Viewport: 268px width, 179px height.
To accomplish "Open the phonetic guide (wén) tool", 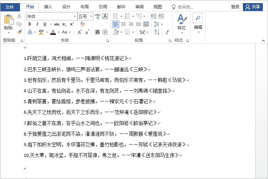I will pos(97,16).
